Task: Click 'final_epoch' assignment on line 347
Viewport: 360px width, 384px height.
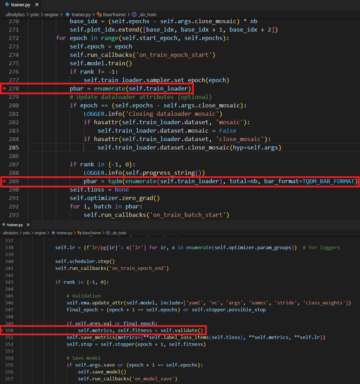Action: pyautogui.click(x=82, y=310)
